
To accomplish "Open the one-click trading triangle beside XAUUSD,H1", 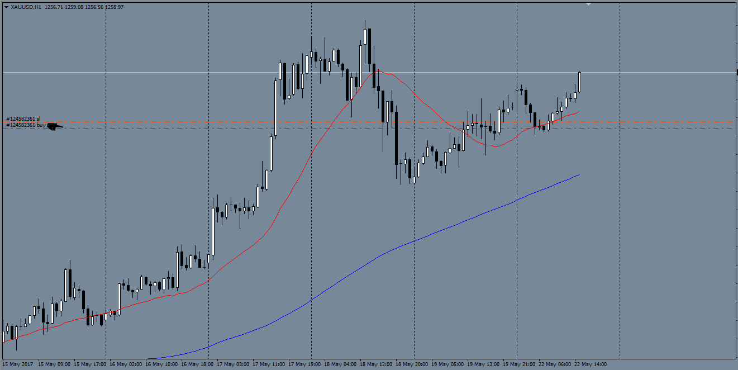I will (6, 7).
